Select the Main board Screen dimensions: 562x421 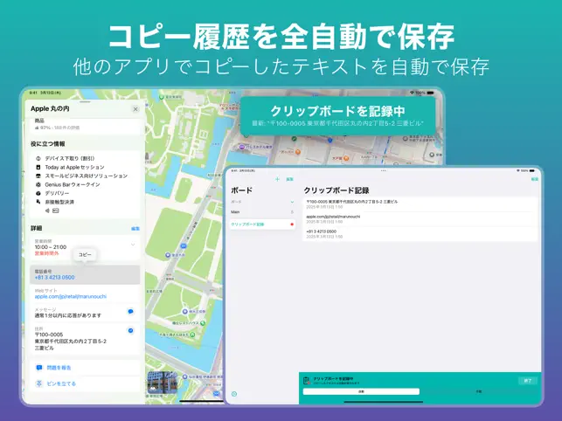[x=262, y=212]
